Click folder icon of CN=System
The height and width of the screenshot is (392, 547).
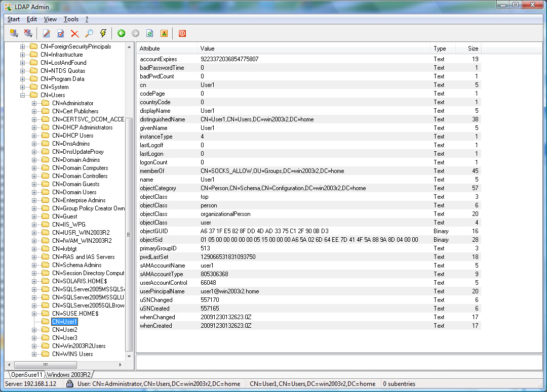(x=34, y=87)
